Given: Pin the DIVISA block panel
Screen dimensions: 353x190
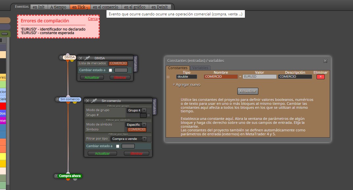Looking at the screenshot, I should (87, 58).
